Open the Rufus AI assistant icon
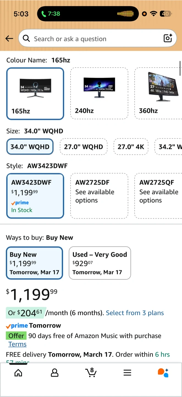Viewport: 182px width, 397px height. (163, 373)
